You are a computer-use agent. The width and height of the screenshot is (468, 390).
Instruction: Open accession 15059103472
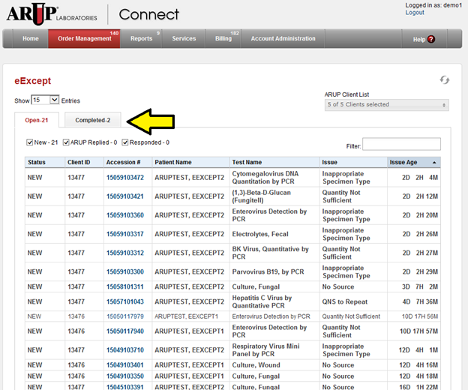point(125,178)
